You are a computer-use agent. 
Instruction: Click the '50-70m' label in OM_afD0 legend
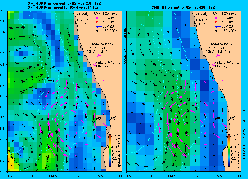[109, 22]
